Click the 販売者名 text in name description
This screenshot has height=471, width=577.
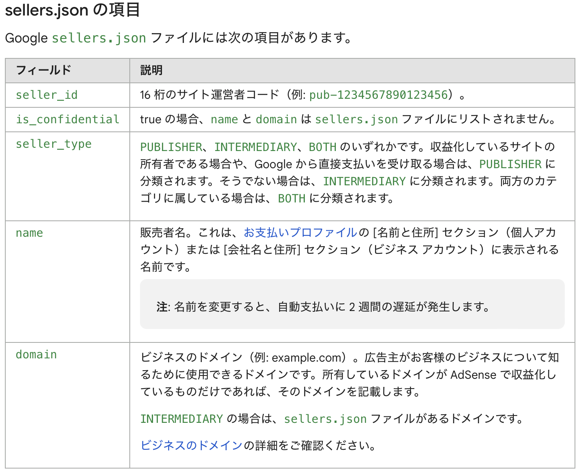click(163, 232)
